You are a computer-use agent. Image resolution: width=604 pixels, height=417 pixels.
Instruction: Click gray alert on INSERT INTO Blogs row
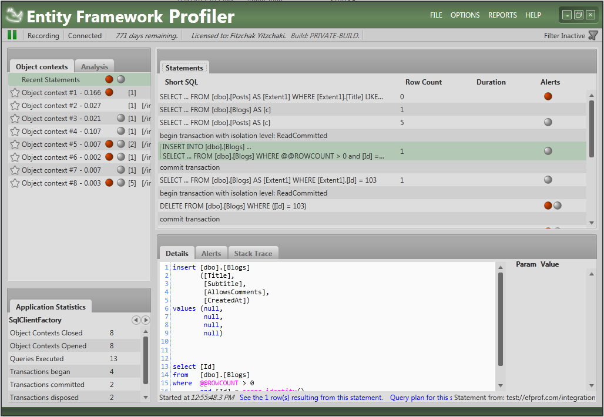click(548, 151)
